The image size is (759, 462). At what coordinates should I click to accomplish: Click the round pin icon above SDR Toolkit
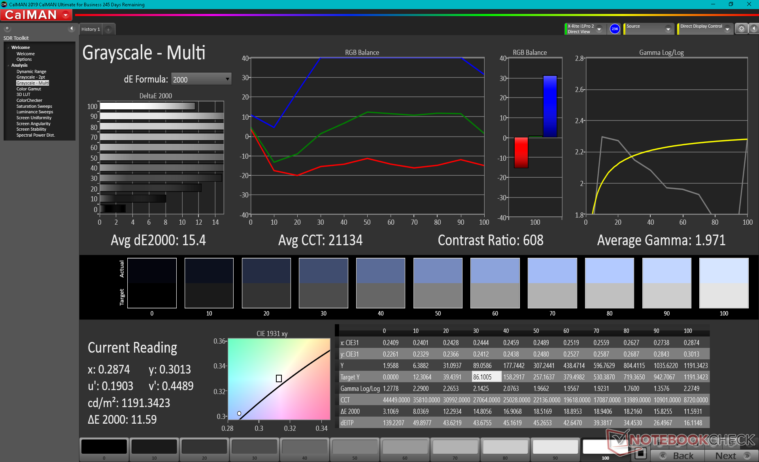[x=7, y=28]
